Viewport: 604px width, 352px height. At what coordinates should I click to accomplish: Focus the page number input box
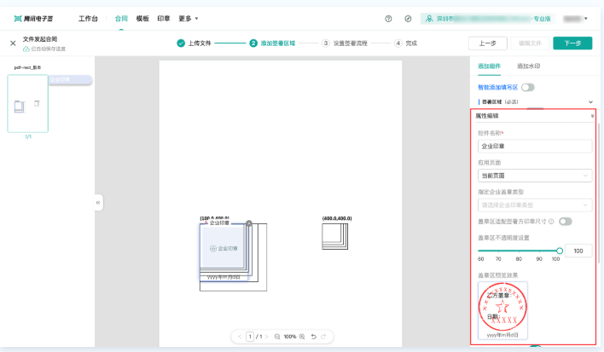coord(250,337)
